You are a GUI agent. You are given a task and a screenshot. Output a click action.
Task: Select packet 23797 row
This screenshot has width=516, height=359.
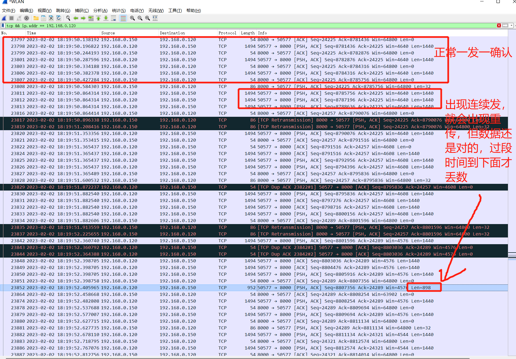pos(254,40)
